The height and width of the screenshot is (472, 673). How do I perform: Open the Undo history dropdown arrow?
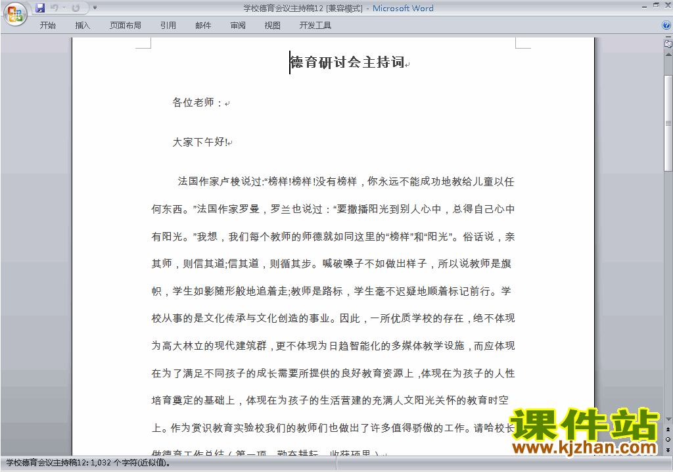pyautogui.click(x=64, y=8)
